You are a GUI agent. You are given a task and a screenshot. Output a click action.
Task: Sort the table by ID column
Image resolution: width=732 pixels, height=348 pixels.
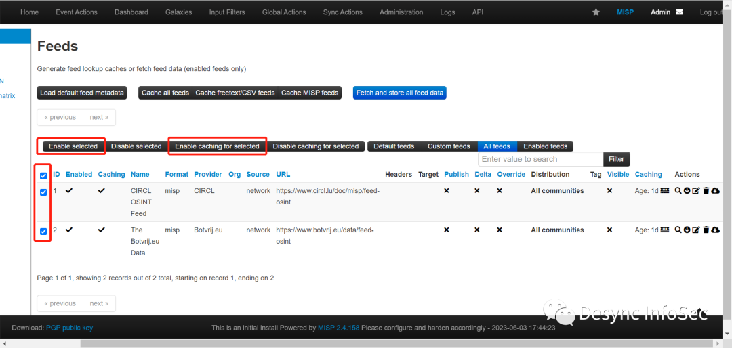(56, 174)
